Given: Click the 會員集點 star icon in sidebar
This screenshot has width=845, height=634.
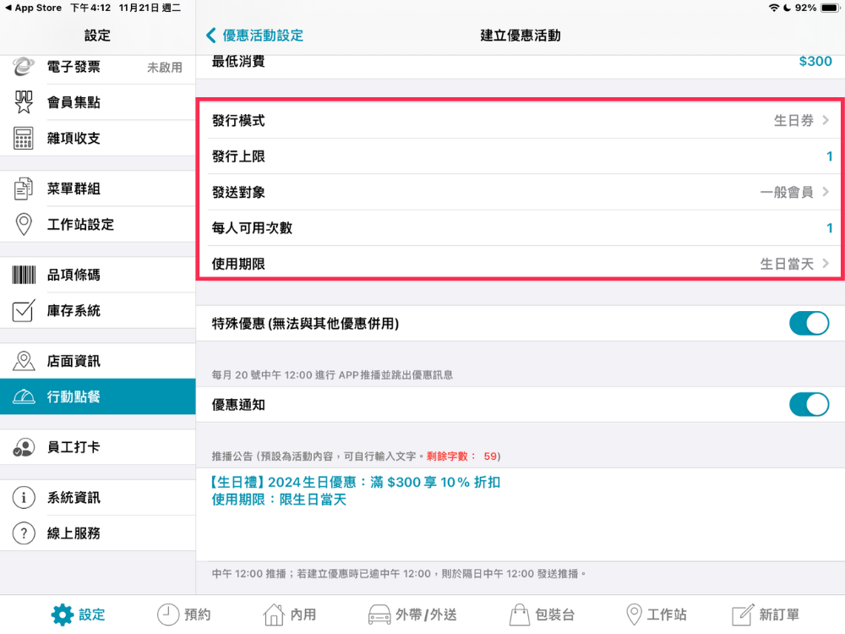Looking at the screenshot, I should 24,102.
